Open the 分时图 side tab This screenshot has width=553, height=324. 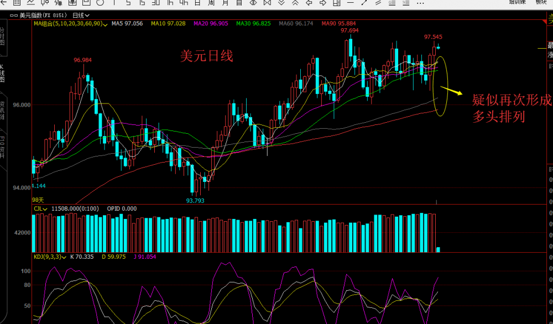tap(2, 36)
